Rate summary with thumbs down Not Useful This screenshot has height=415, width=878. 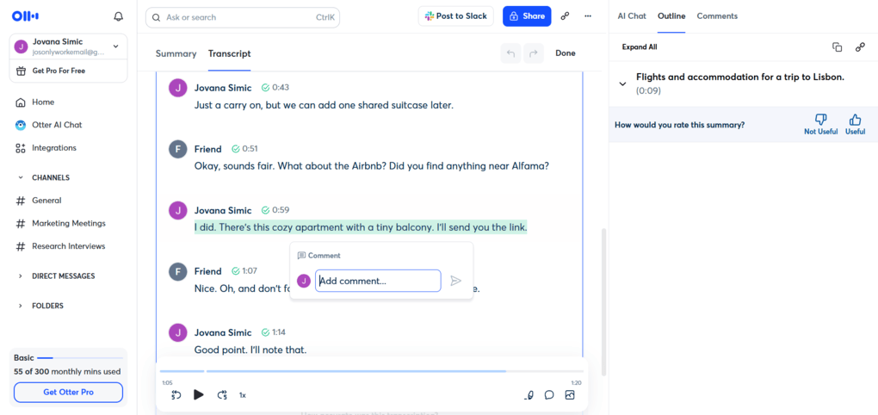(x=820, y=121)
